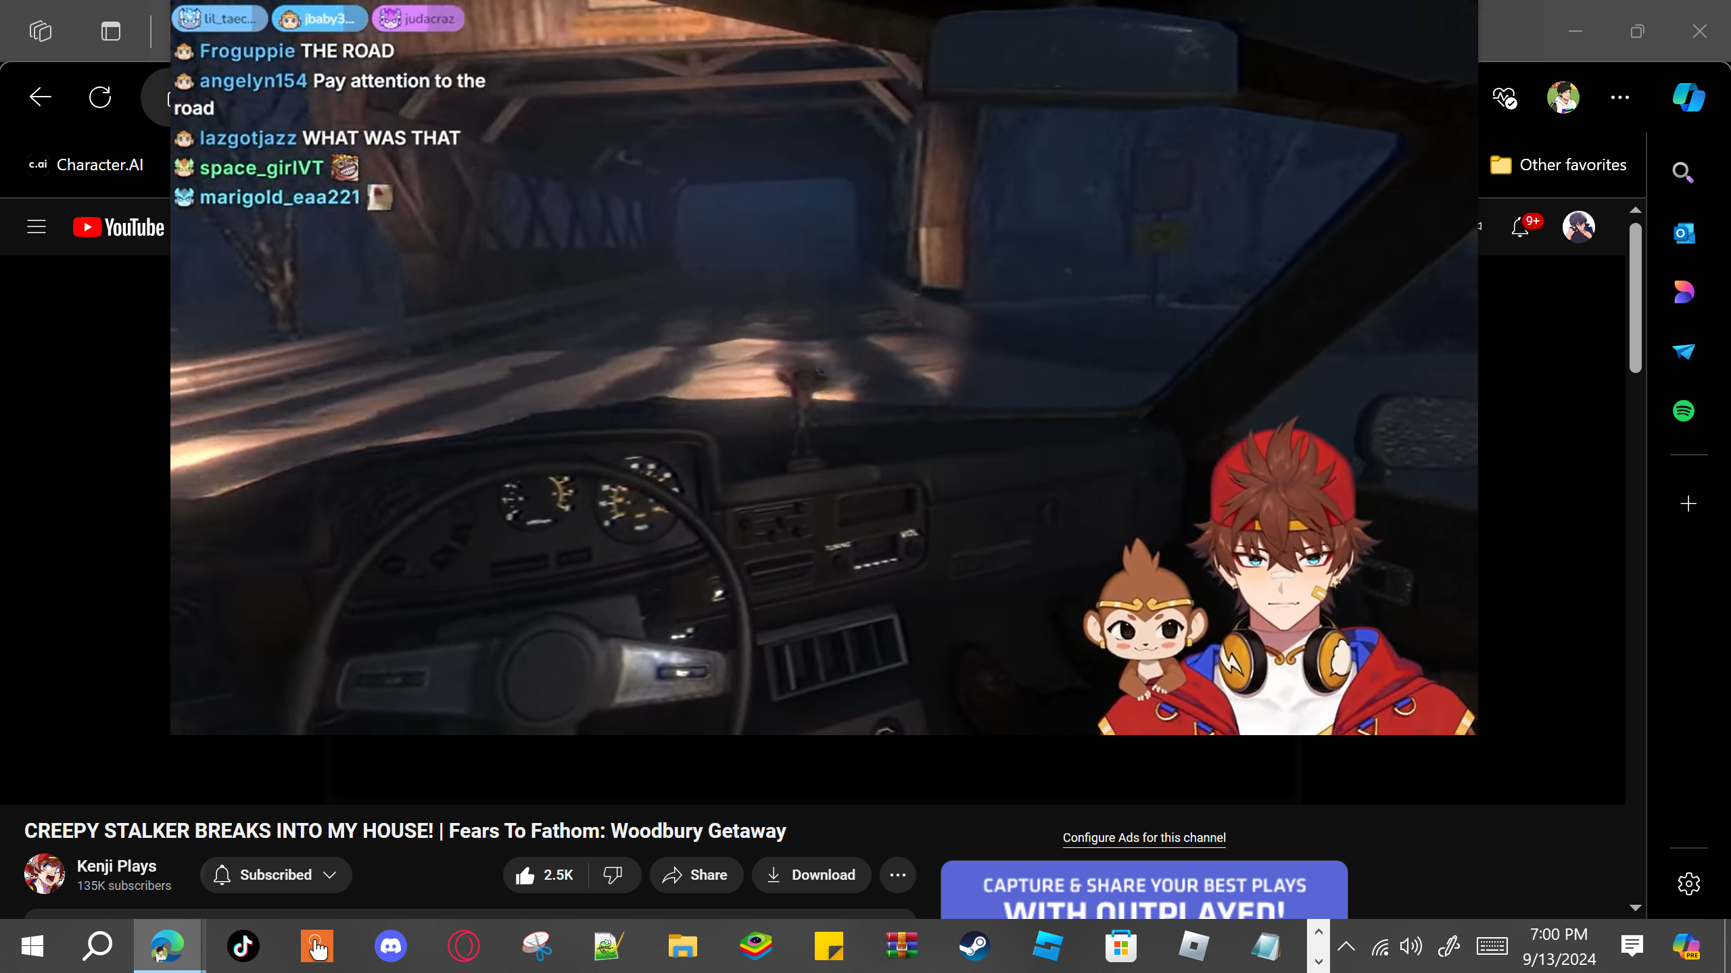Open the volume control in system tray
Screen dimensions: 1731x973
point(1411,946)
